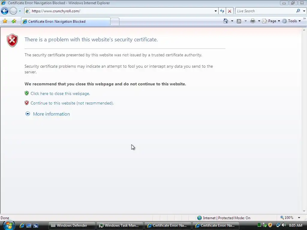Click the Print icon
The width and height of the screenshot is (307, 230).
tap(252, 21)
